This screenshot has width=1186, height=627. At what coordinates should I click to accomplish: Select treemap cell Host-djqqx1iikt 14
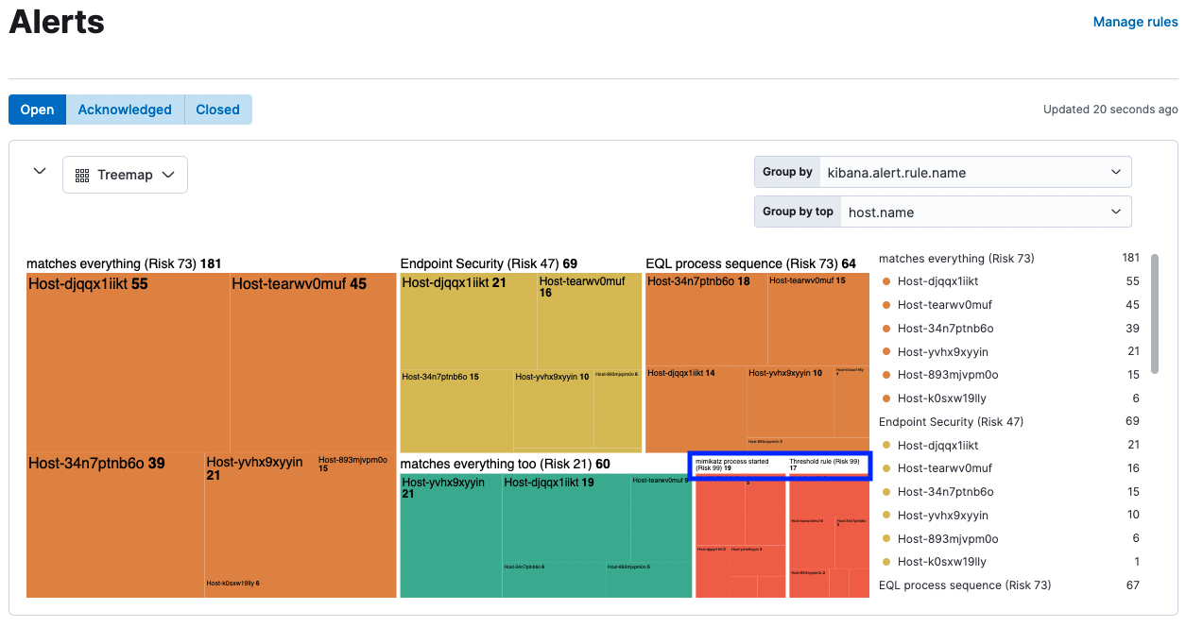[x=696, y=409]
